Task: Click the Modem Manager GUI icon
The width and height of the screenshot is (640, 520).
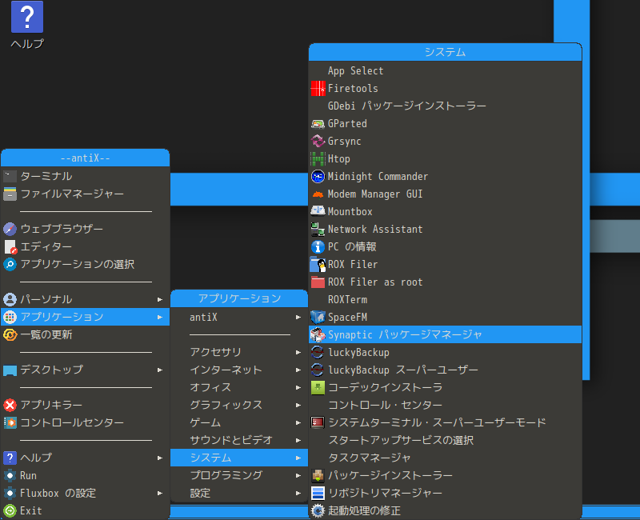Action: [318, 194]
